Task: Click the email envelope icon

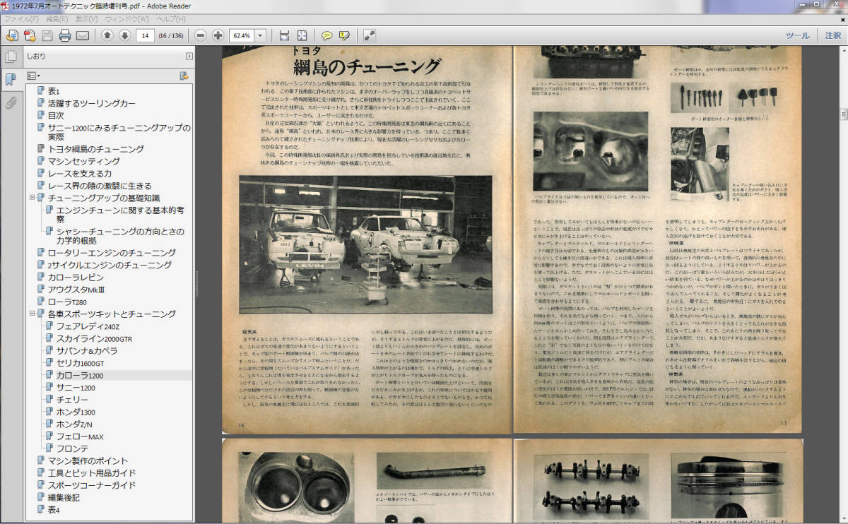Action: click(83, 35)
